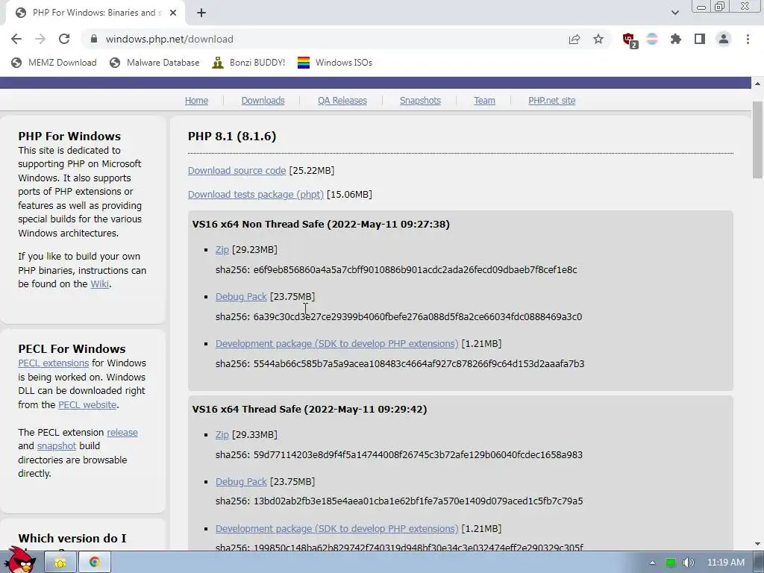Click the green network tray icon
The image size is (764, 573).
click(x=671, y=563)
